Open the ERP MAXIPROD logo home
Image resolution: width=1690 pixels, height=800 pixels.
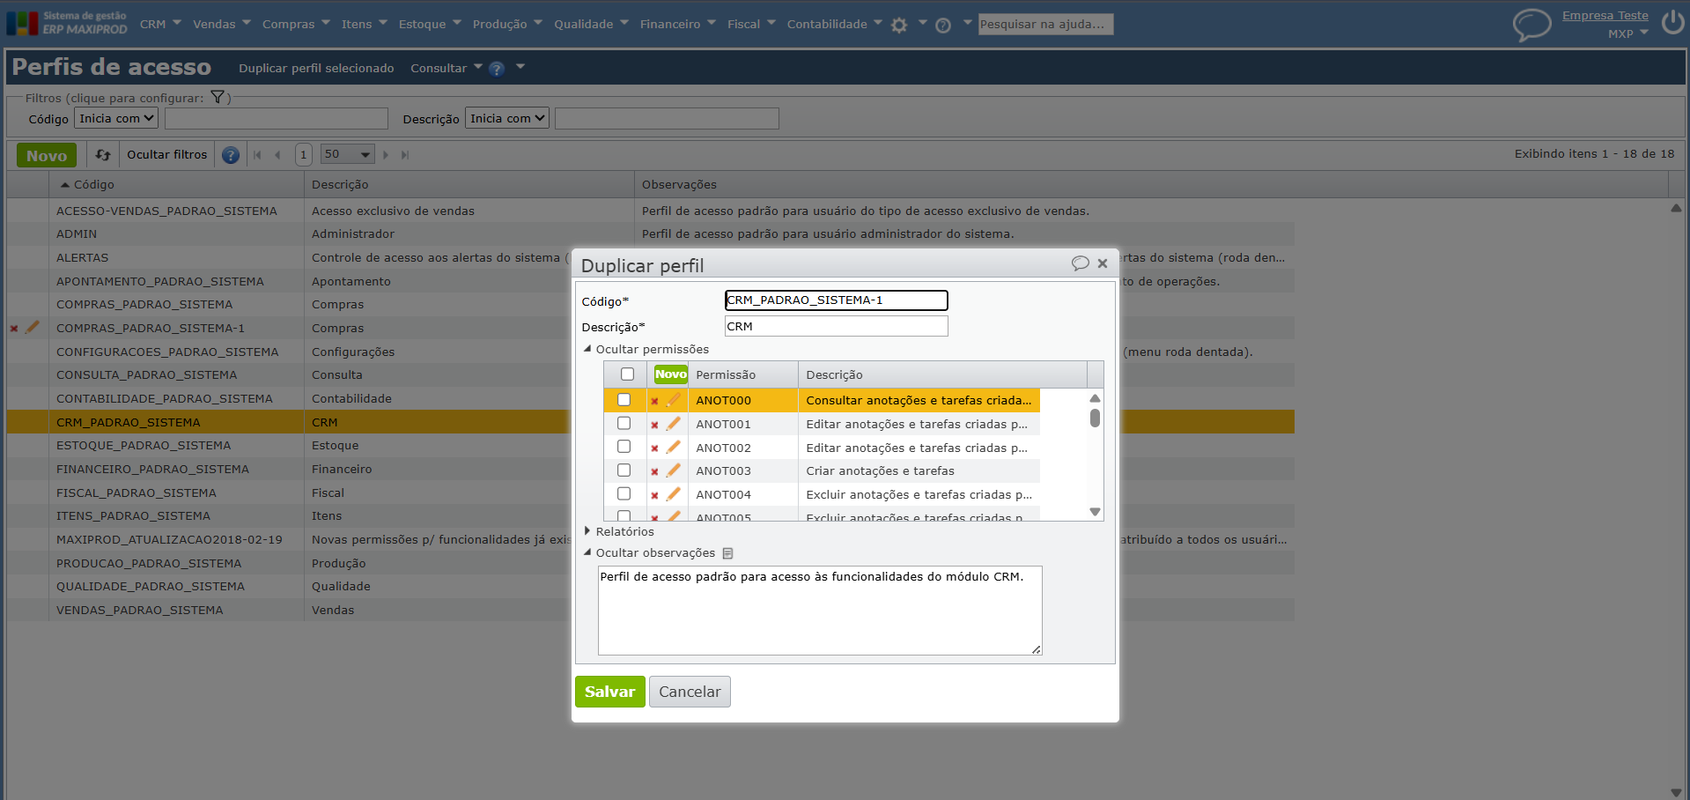(67, 23)
